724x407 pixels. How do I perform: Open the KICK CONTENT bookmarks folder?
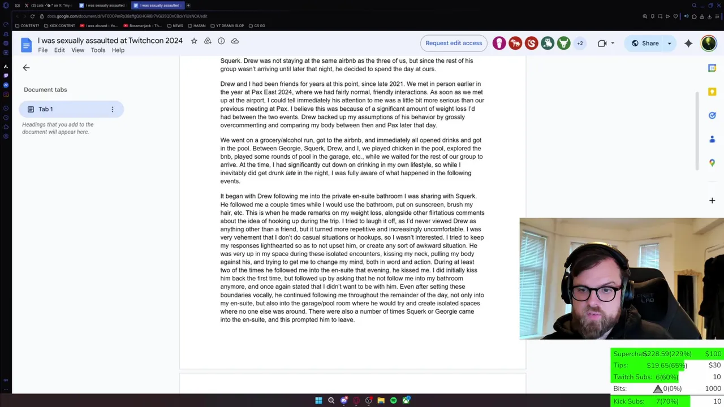[59, 25]
